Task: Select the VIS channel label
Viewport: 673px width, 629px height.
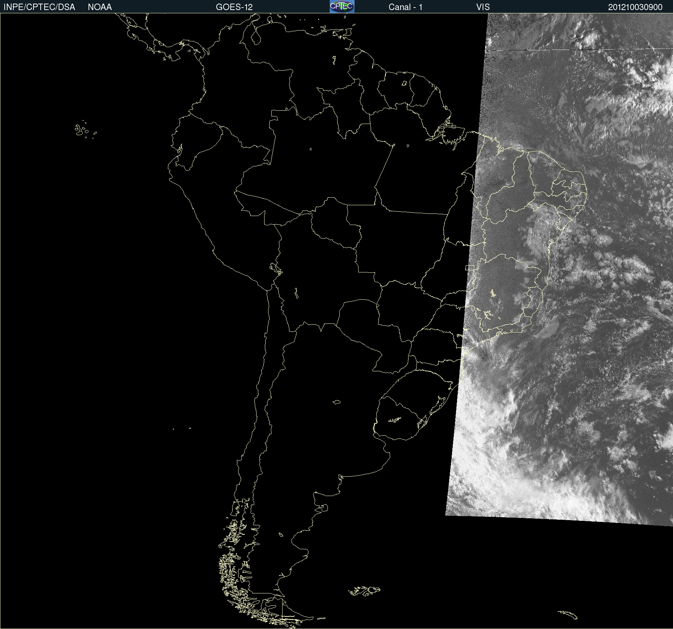Action: [483, 7]
